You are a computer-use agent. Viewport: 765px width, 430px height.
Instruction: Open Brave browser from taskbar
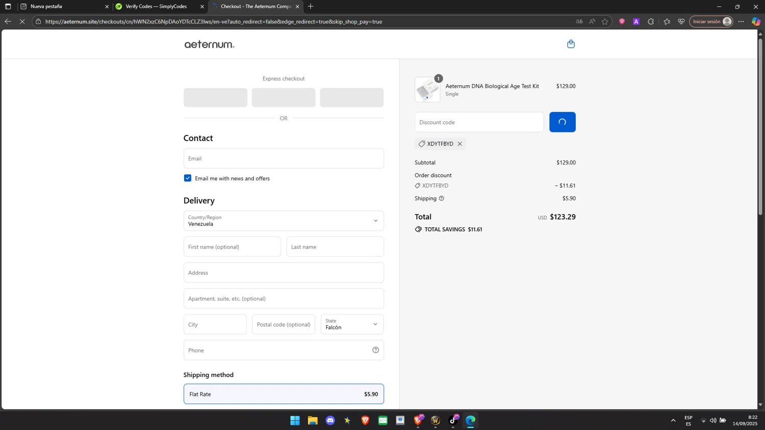pyautogui.click(x=365, y=420)
